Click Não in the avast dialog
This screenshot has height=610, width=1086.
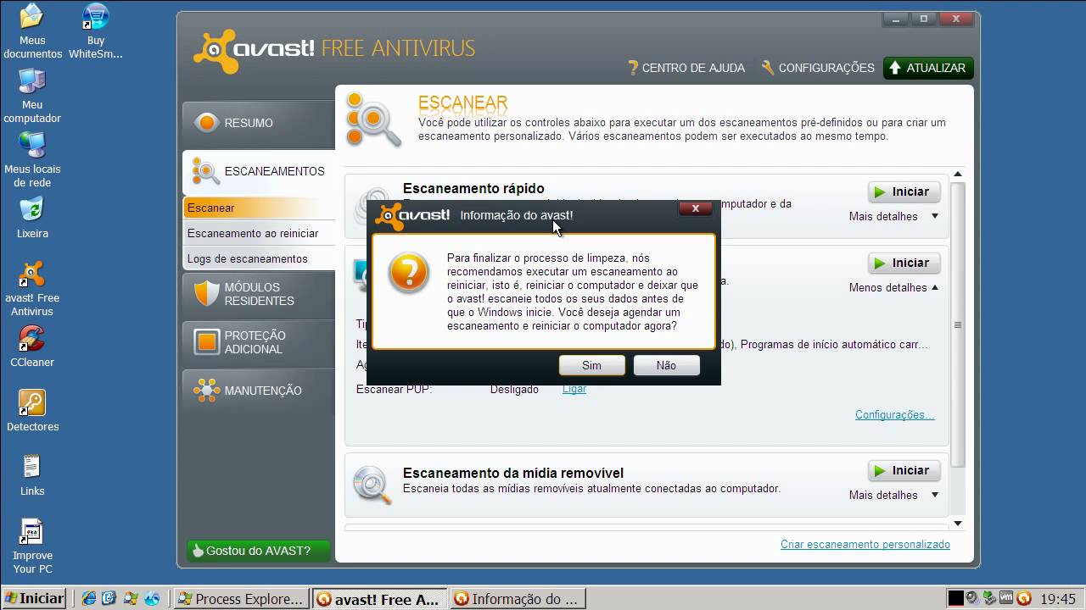(x=666, y=365)
